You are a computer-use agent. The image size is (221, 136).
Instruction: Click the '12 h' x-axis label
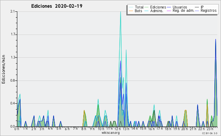(117, 129)
